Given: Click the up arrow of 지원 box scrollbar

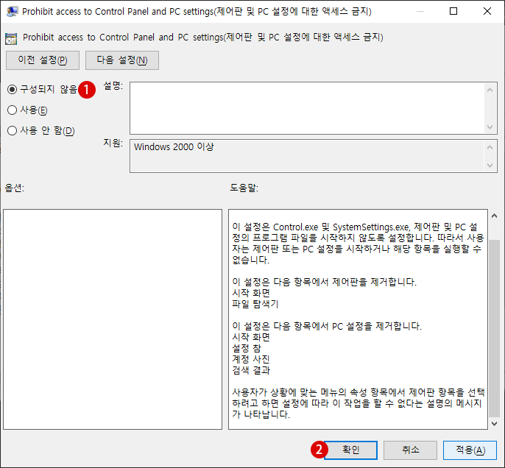Looking at the screenshot, I should [x=490, y=147].
